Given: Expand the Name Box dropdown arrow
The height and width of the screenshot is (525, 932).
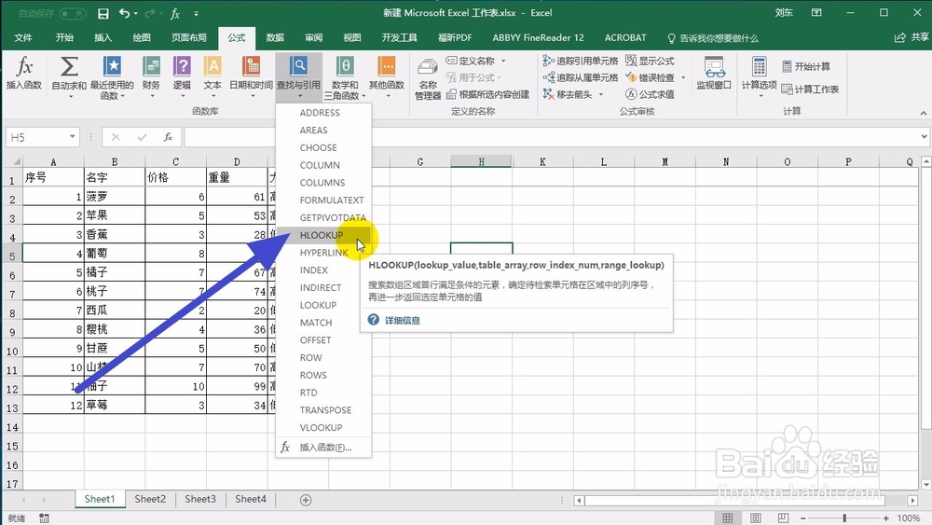Looking at the screenshot, I should tap(72, 137).
